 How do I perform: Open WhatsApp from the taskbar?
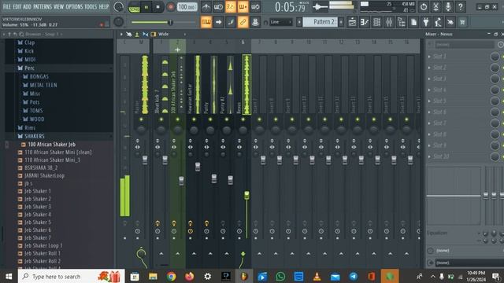pos(280,276)
